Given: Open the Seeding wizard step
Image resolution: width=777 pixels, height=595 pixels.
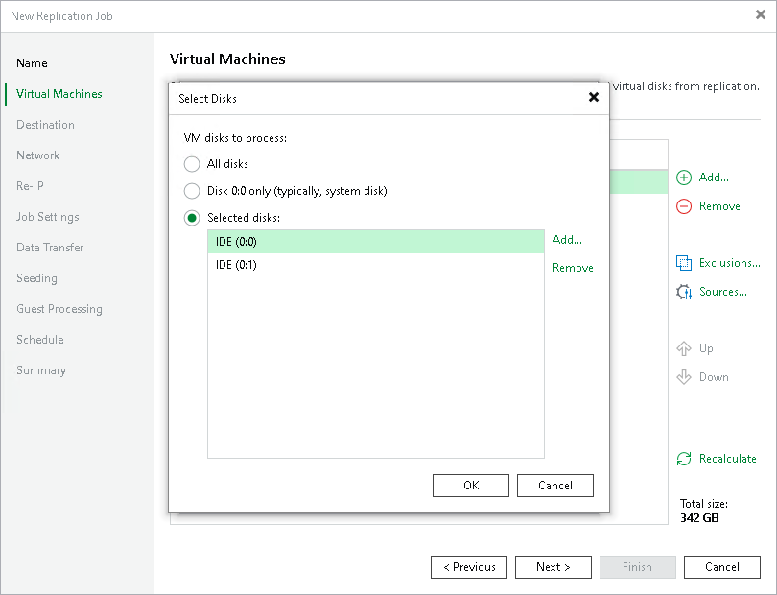Looking at the screenshot, I should point(36,278).
